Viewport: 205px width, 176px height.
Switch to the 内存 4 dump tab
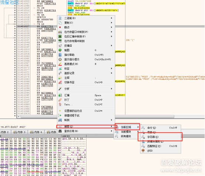coord(36,132)
